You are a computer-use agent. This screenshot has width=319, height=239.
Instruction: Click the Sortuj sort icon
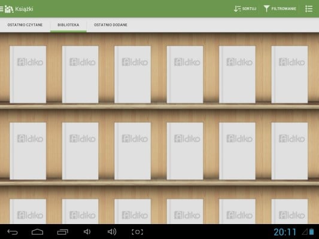[237, 9]
